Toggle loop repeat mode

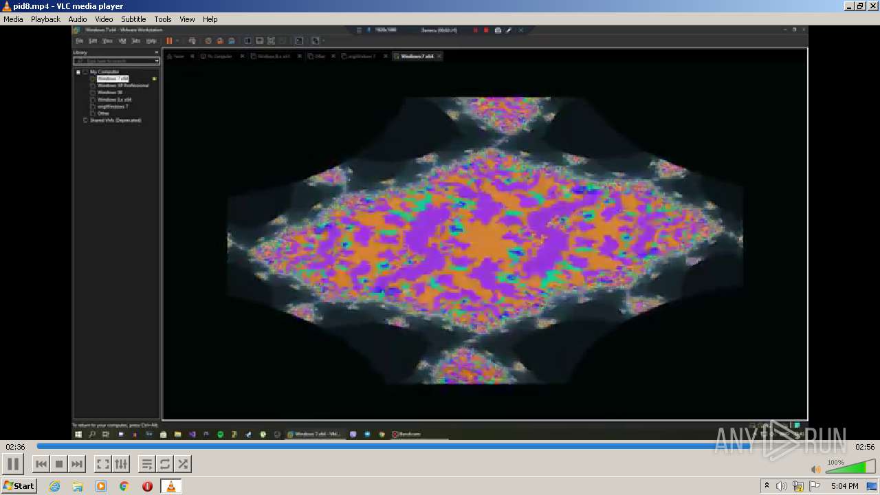click(x=164, y=464)
